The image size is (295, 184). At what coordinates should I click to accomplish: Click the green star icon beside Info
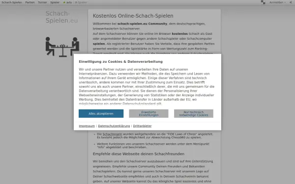(x=64, y=2)
